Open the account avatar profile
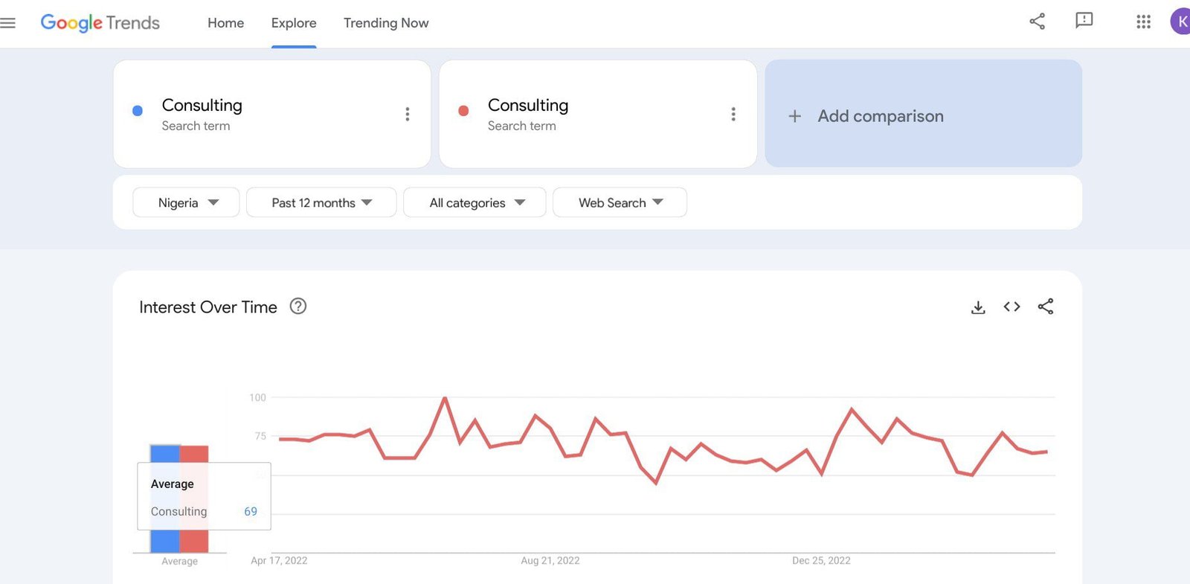This screenshot has width=1190, height=584. click(1180, 22)
